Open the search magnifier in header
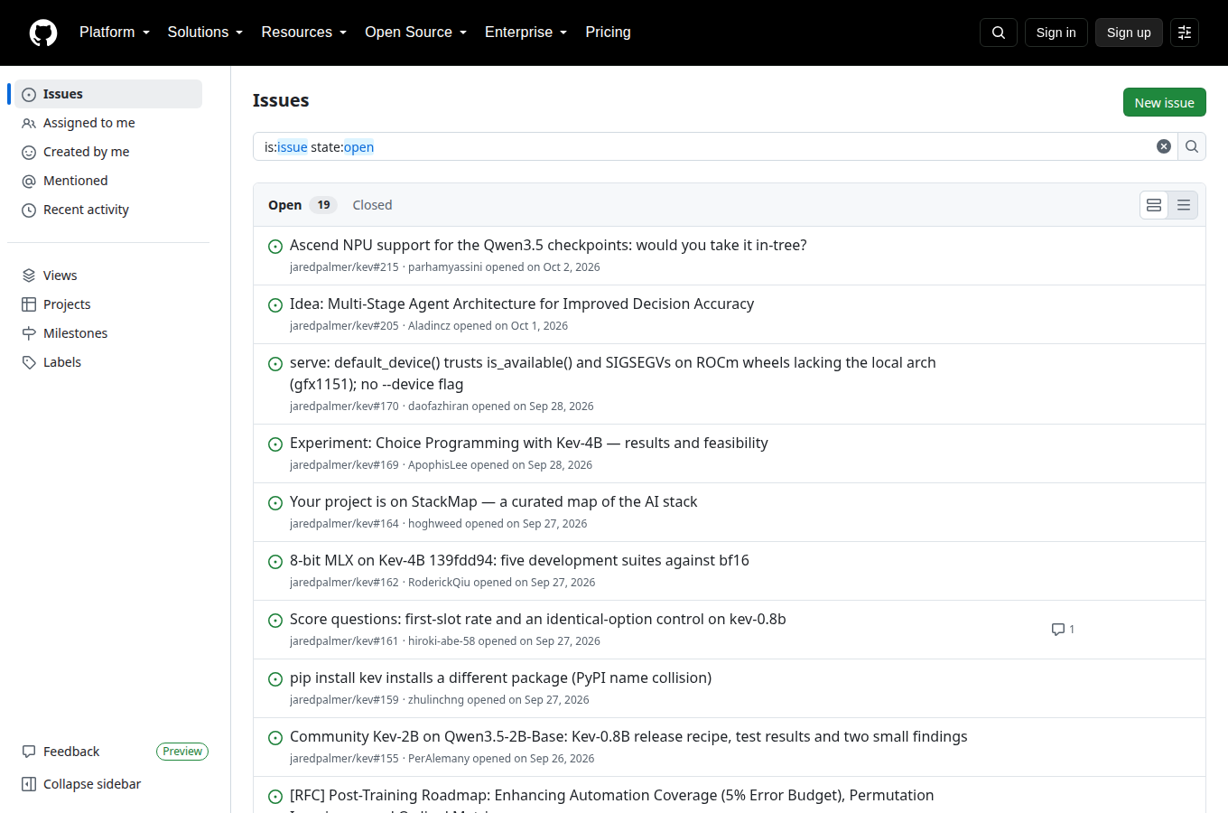1228x813 pixels. [999, 33]
